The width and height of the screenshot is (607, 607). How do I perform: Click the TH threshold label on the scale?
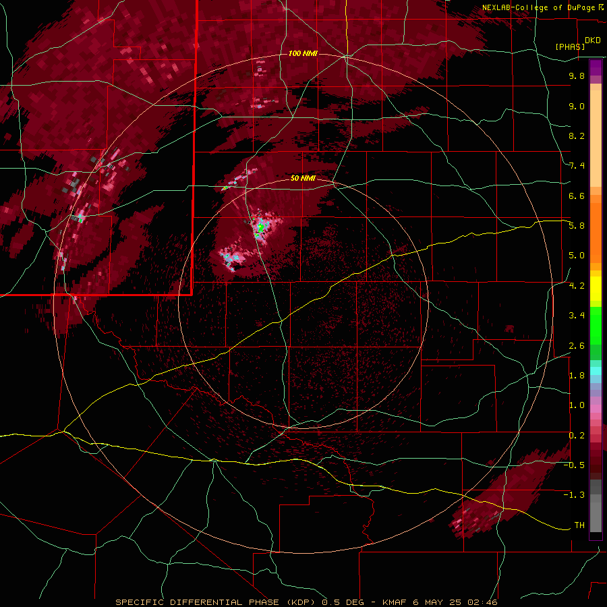click(x=579, y=525)
